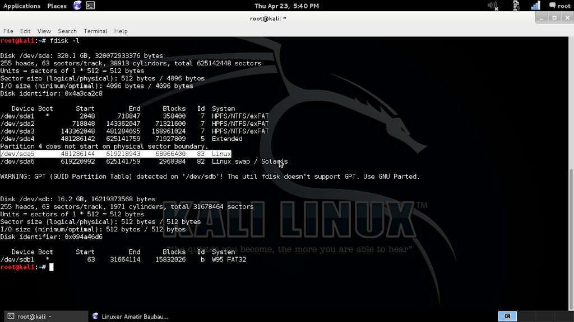This screenshot has width=574, height=322.
Task: Click Disk /dev/sdb: 16.2 GB line
Action: click(77, 199)
